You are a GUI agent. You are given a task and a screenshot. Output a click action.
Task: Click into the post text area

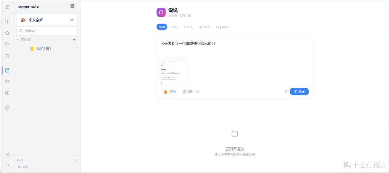click(235, 47)
